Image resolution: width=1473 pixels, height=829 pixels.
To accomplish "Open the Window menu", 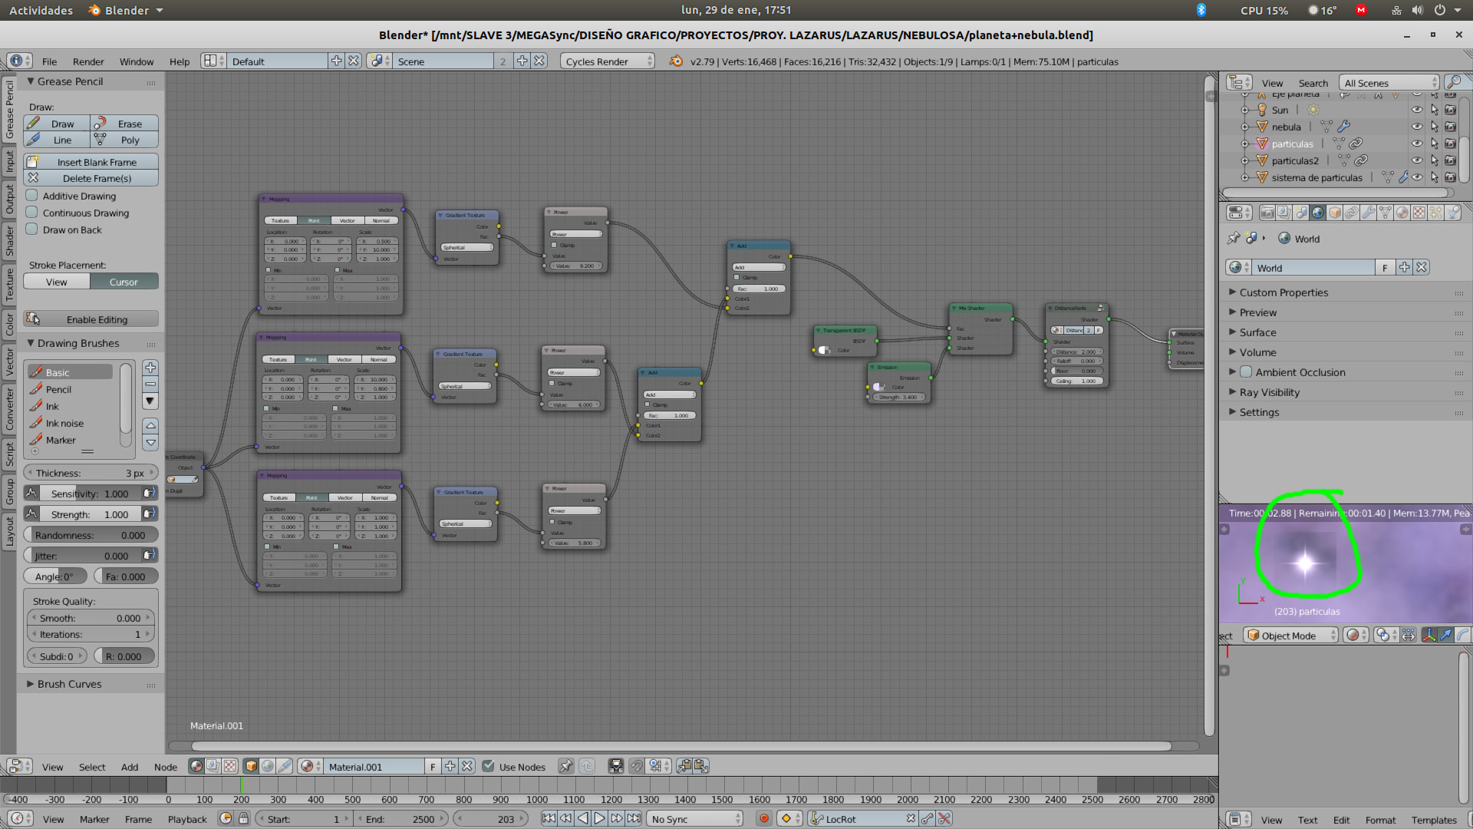I will [x=136, y=61].
